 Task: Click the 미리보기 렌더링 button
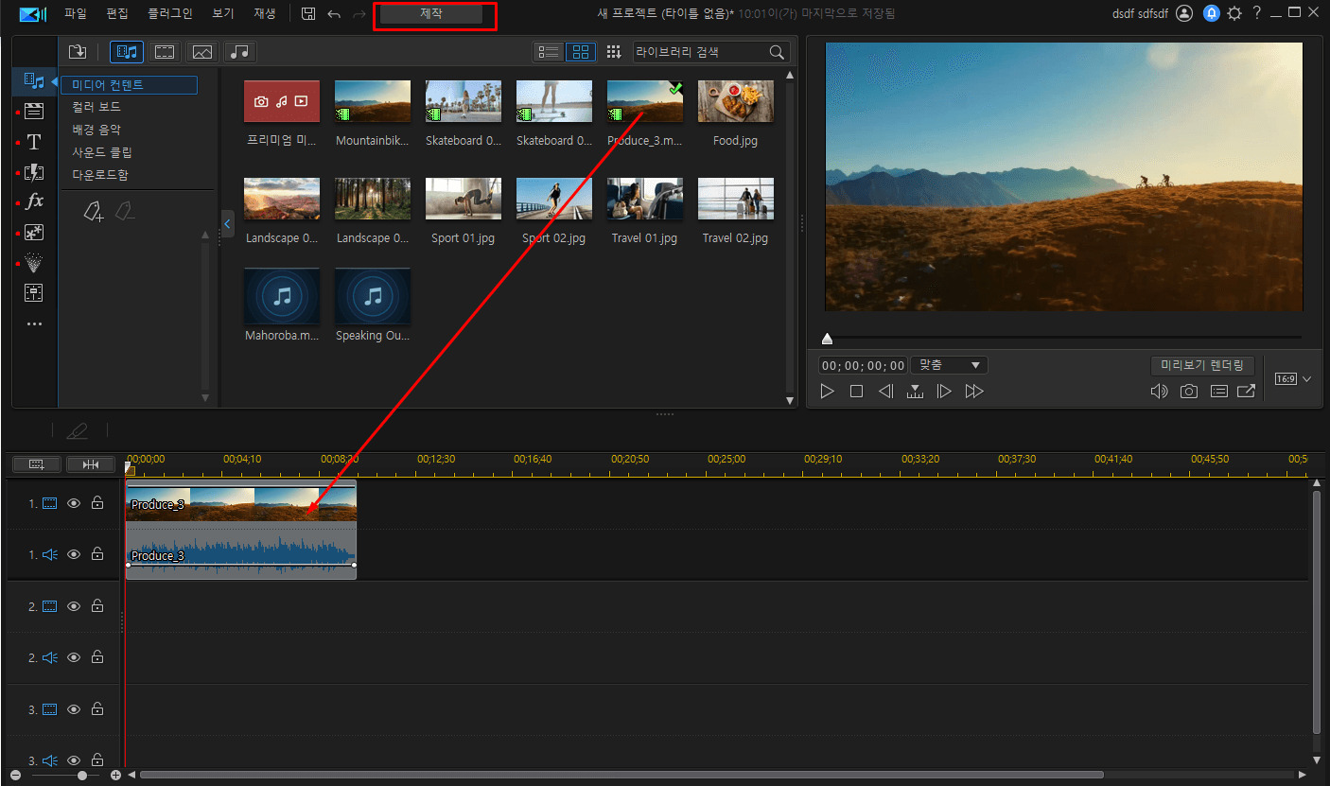pos(1203,365)
